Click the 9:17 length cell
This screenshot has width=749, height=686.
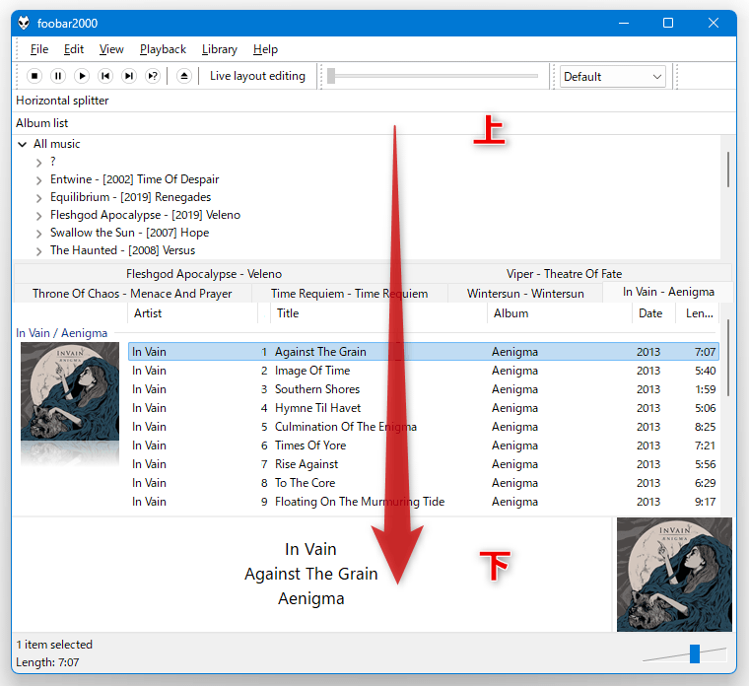click(705, 502)
